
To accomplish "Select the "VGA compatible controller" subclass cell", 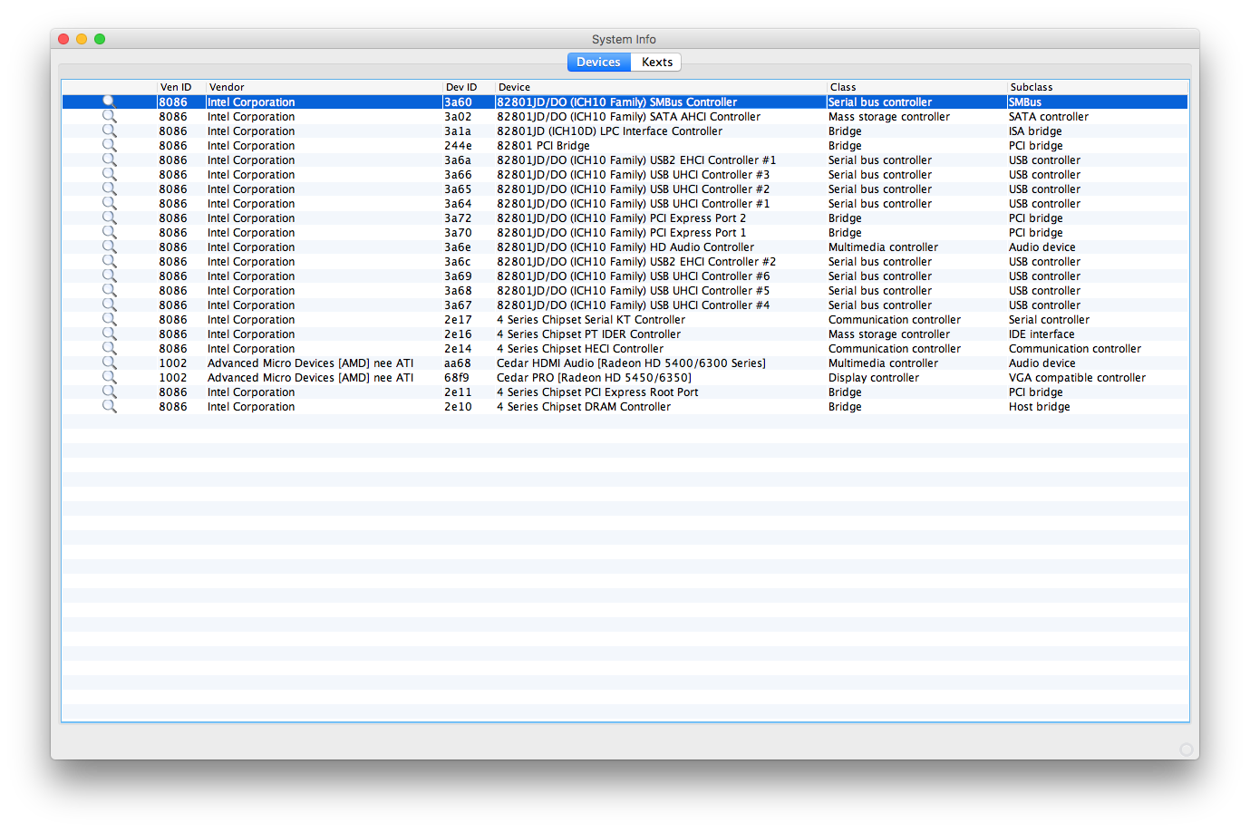I will (x=1077, y=378).
